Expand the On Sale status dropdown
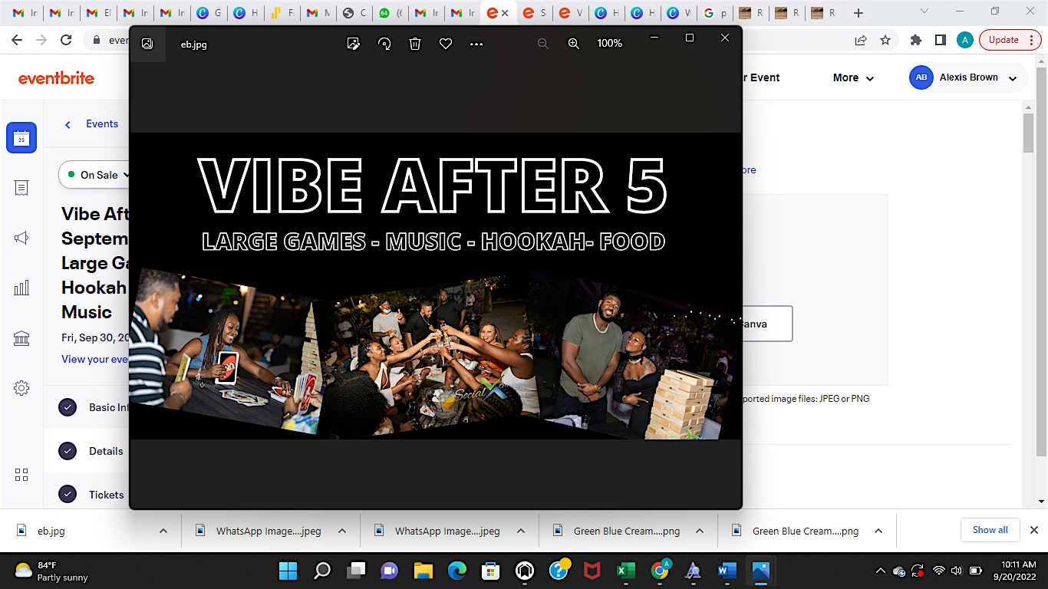The image size is (1048, 589). pyautogui.click(x=94, y=175)
